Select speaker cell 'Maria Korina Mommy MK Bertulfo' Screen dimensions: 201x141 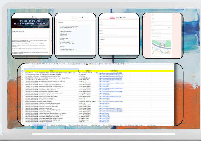pos(89,101)
